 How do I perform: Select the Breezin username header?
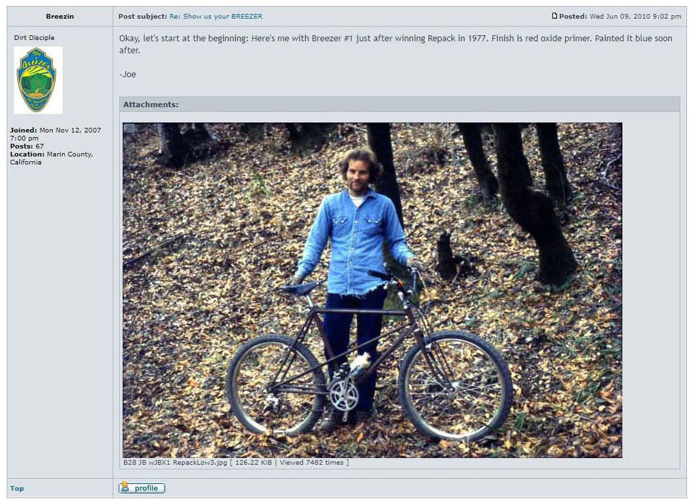(60, 17)
